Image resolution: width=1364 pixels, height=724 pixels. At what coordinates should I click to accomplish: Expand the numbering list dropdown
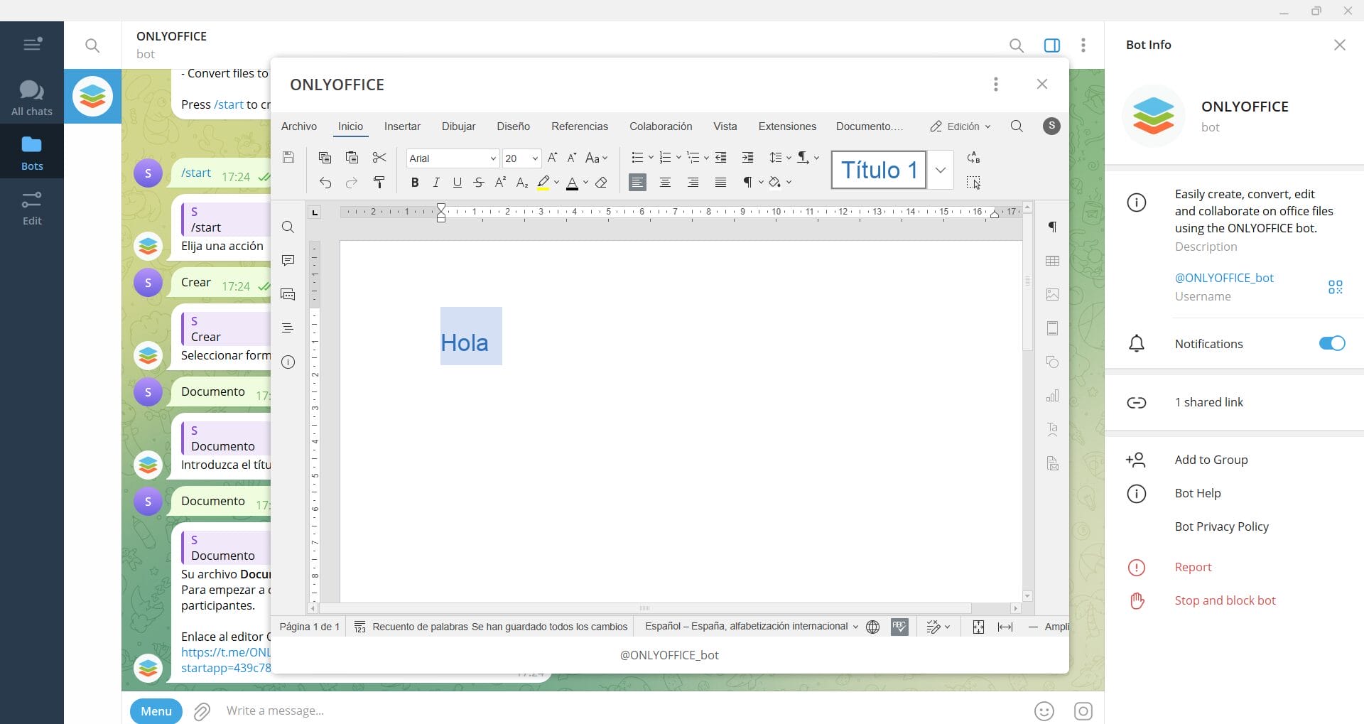tap(678, 158)
